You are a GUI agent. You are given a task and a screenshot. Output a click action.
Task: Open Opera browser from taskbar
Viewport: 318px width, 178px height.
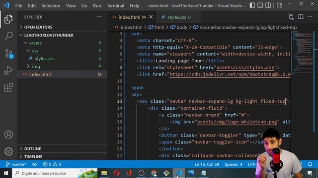point(116,173)
